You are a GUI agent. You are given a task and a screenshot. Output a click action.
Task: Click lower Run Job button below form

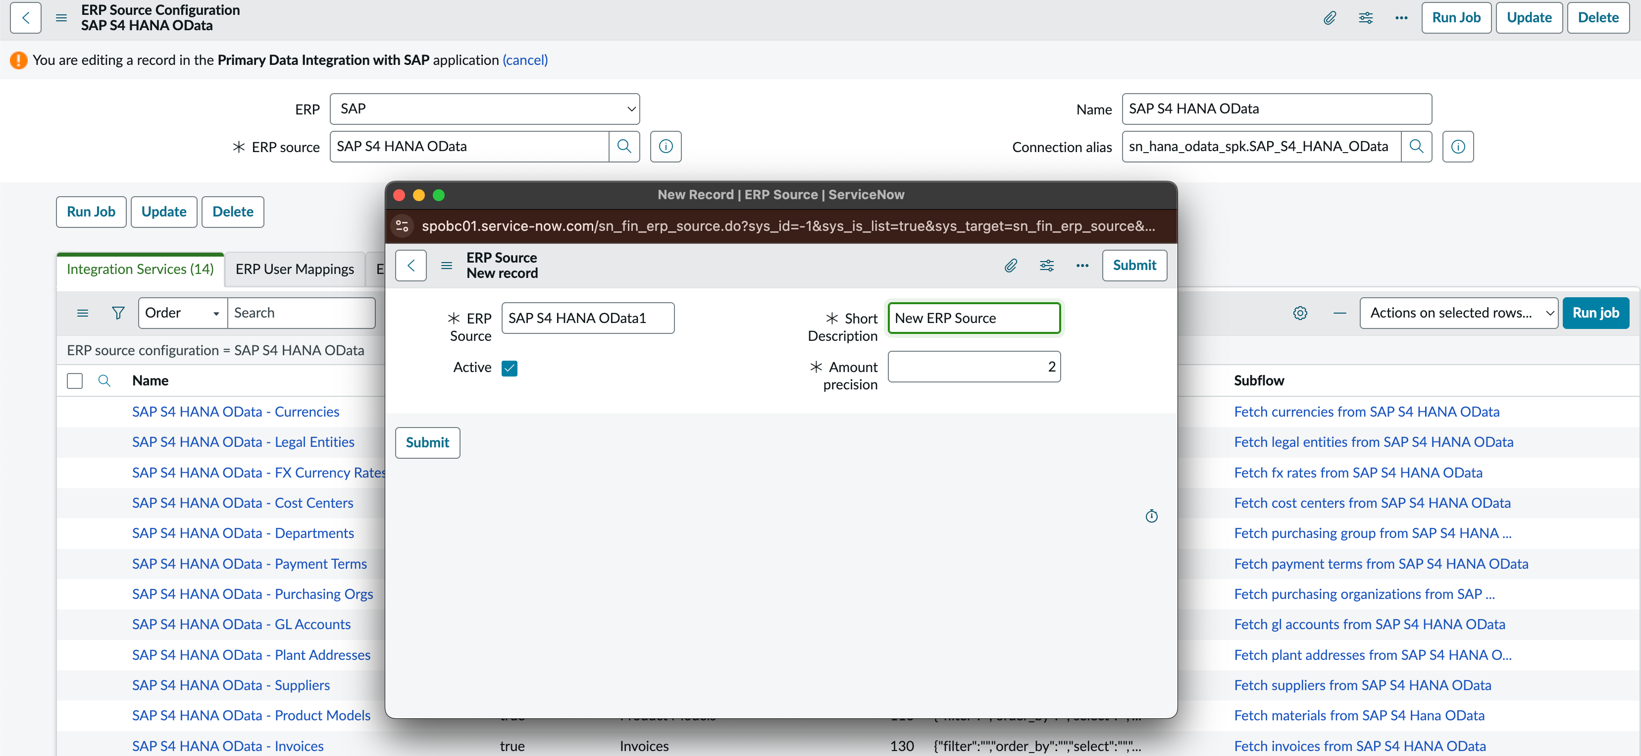point(91,212)
